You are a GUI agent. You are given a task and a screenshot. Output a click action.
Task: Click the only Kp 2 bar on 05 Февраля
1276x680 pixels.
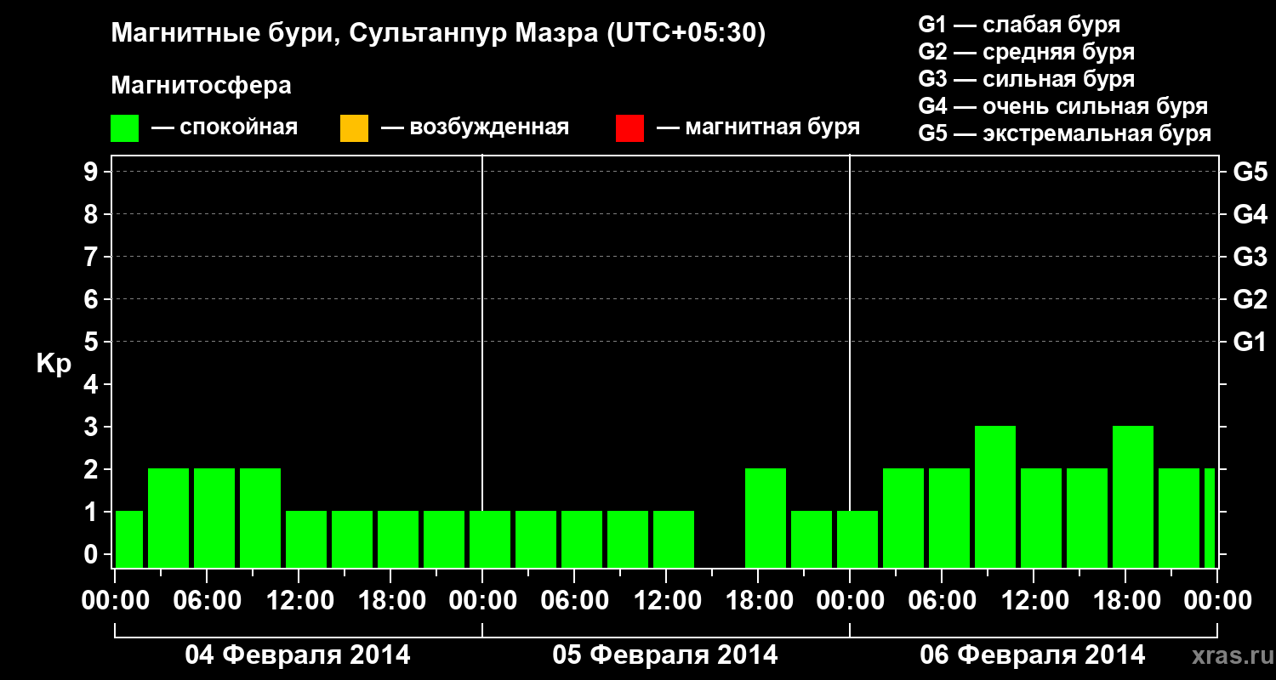pyautogui.click(x=766, y=518)
